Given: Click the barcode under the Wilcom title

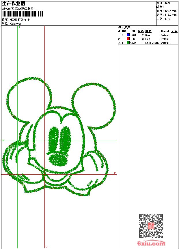Looking at the screenshot, I should point(23,14).
